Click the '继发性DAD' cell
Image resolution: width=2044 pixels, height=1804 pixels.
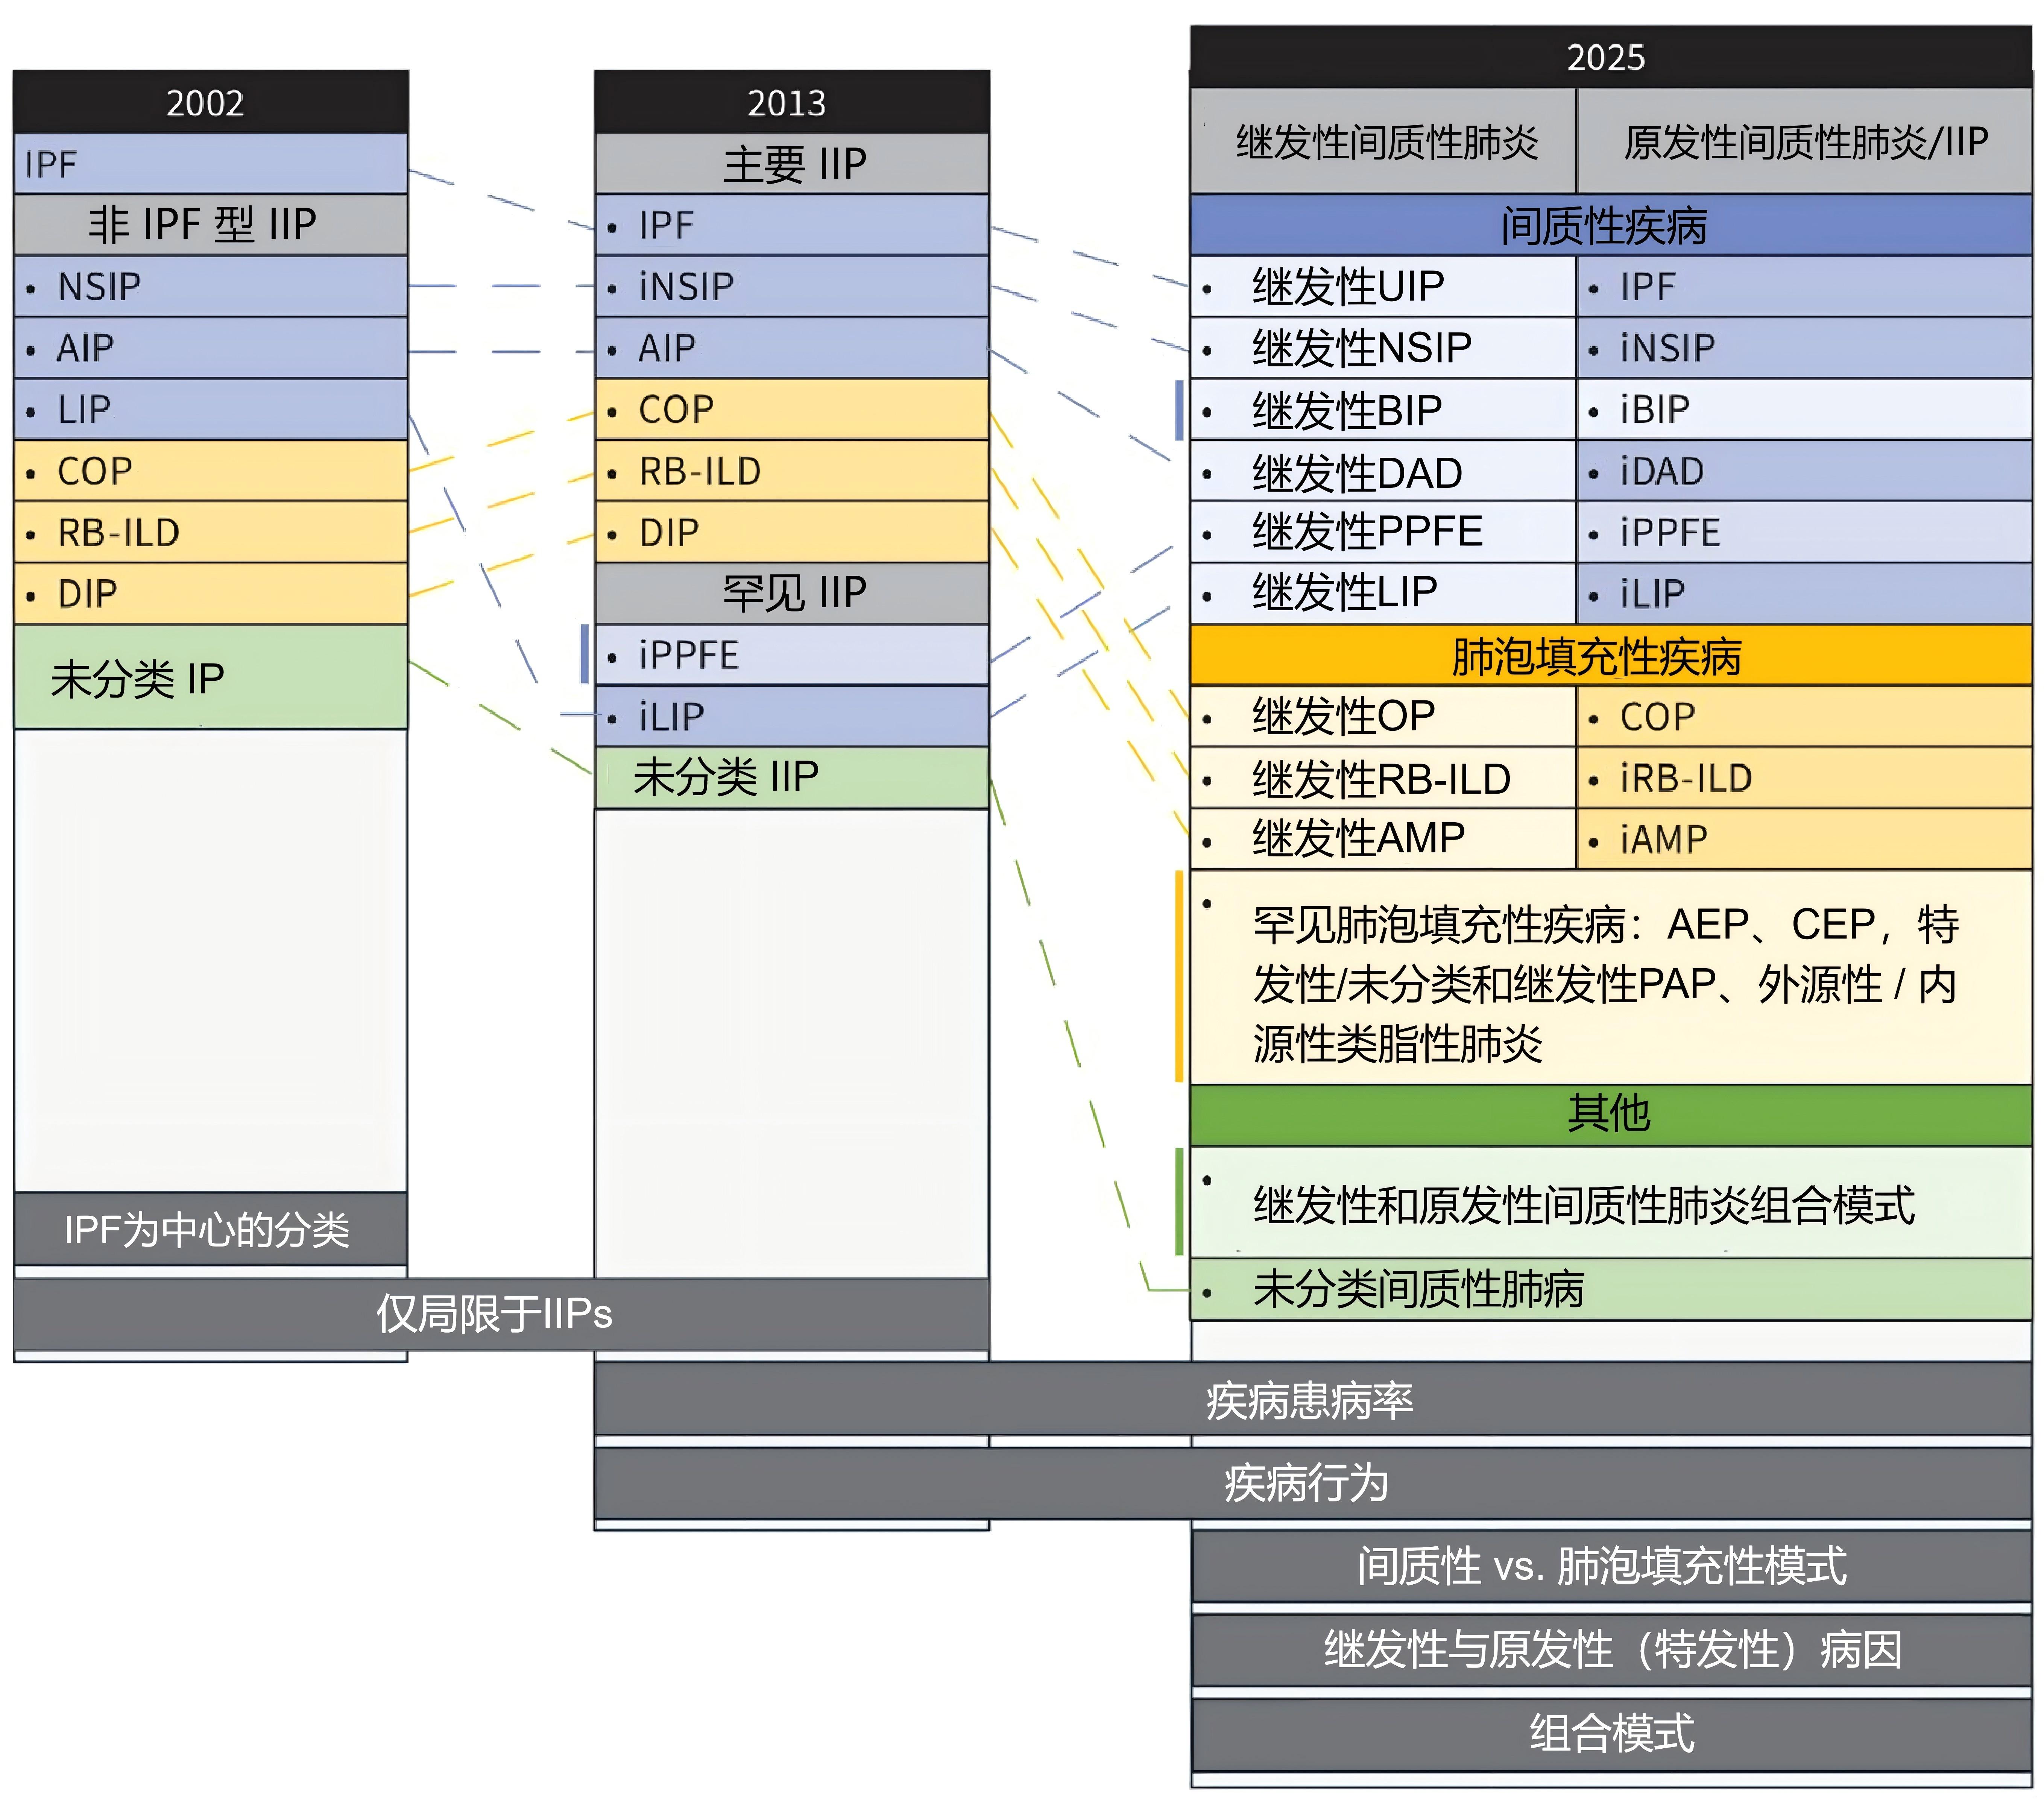(x=1384, y=471)
